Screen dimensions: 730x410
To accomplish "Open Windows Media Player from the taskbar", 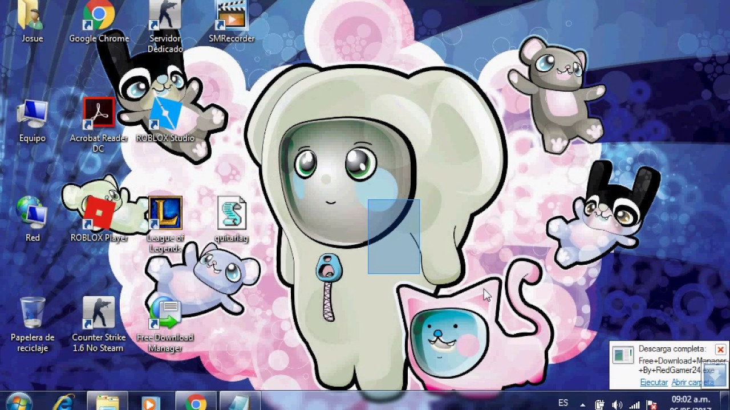I will click(151, 402).
